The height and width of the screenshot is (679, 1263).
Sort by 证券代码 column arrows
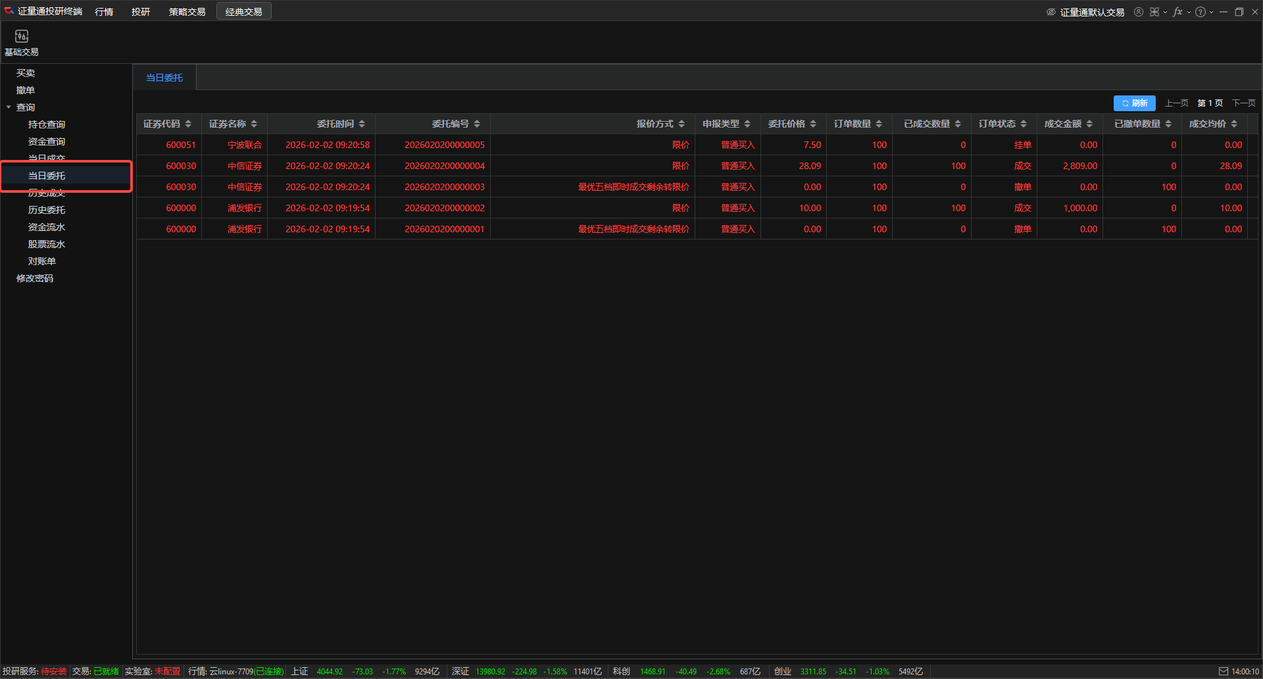(188, 124)
